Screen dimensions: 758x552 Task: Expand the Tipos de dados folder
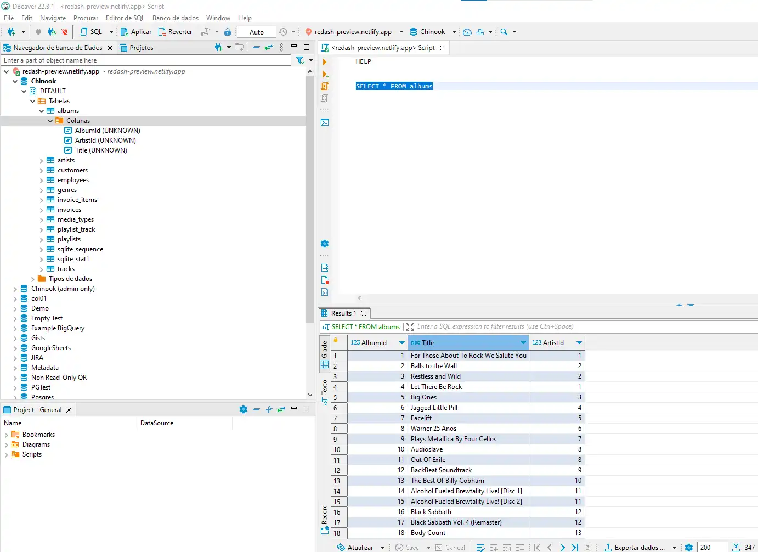pos(32,279)
